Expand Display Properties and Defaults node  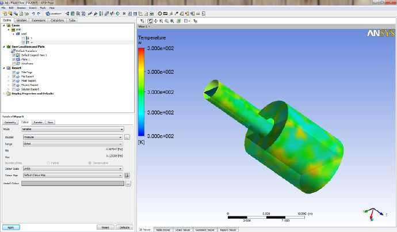point(3,93)
